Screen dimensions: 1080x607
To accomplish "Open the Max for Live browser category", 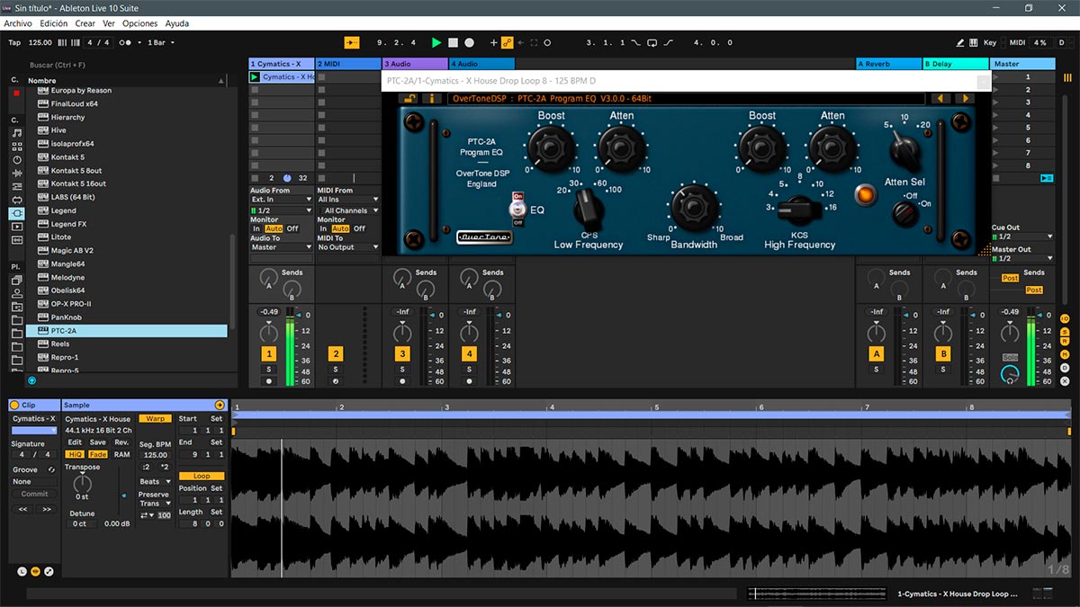I will pos(16,201).
